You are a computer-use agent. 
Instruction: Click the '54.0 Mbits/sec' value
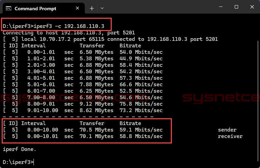pyautogui.click(x=141, y=52)
